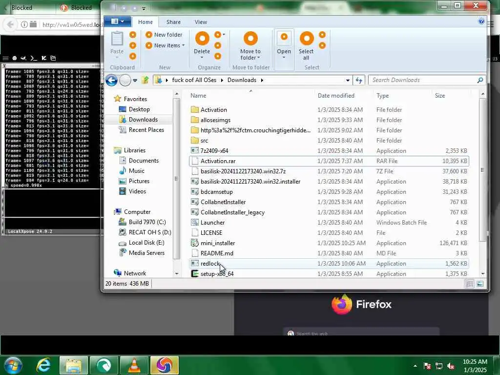Click the 7z2409-x64 application icon
500x375 pixels.
(x=194, y=150)
